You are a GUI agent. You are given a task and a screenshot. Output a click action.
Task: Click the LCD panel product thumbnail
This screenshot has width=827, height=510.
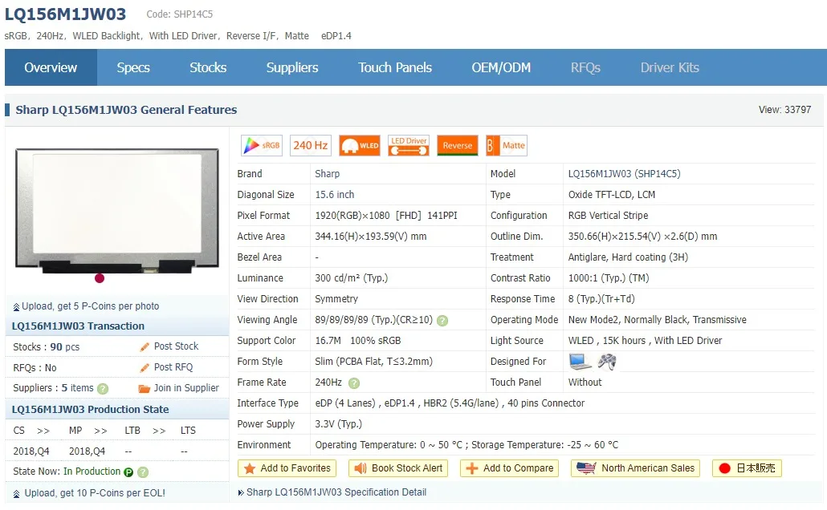tap(117, 209)
